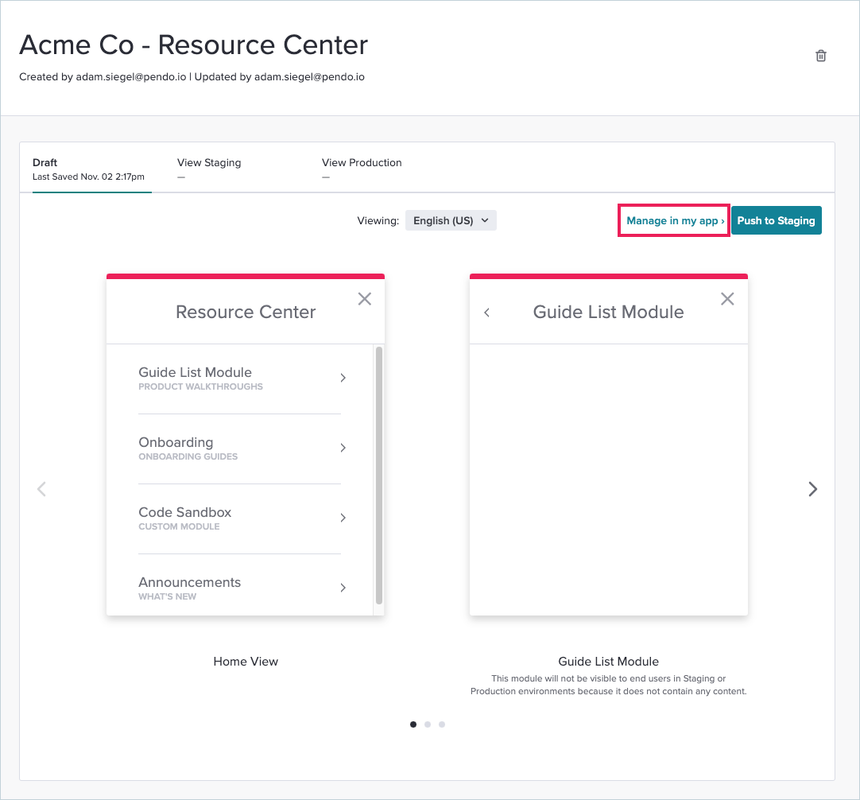Select the first carousel pagination dot
The height and width of the screenshot is (800, 860).
tap(413, 724)
